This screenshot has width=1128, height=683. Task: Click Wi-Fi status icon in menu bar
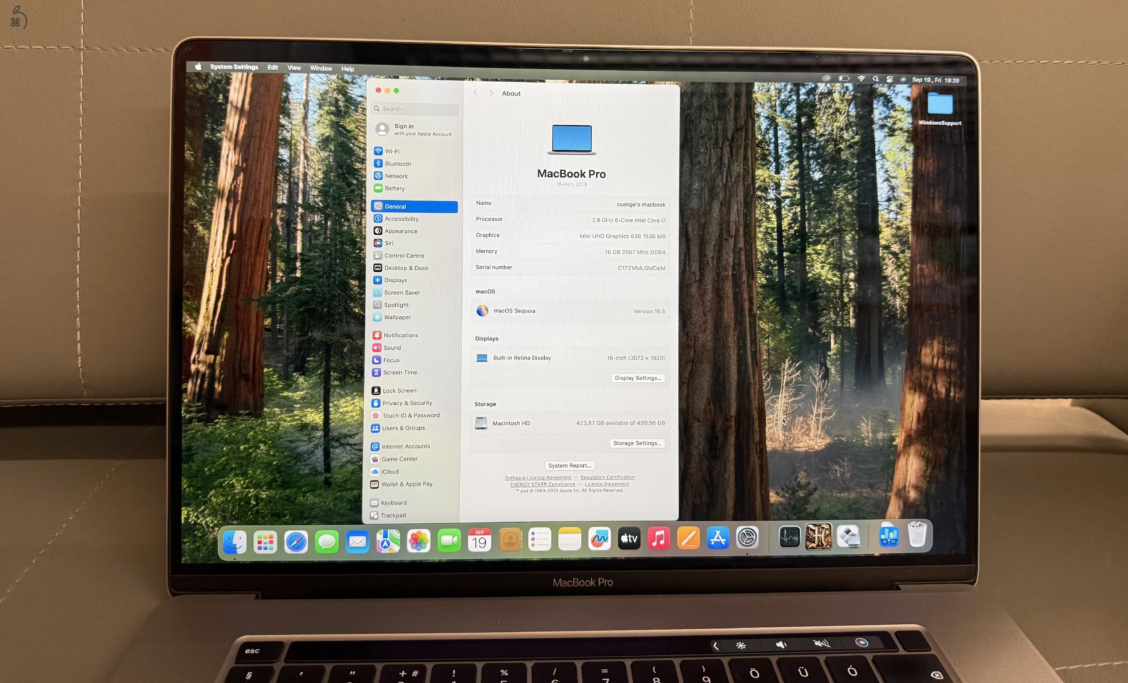861,79
